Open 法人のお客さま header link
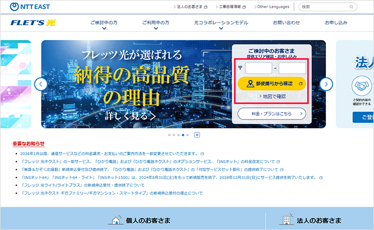The image size is (374, 230). [x=190, y=7]
